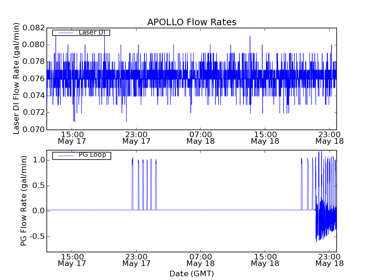Click the Date (GMT) x-axis label
The image size is (374, 280).
point(192,273)
